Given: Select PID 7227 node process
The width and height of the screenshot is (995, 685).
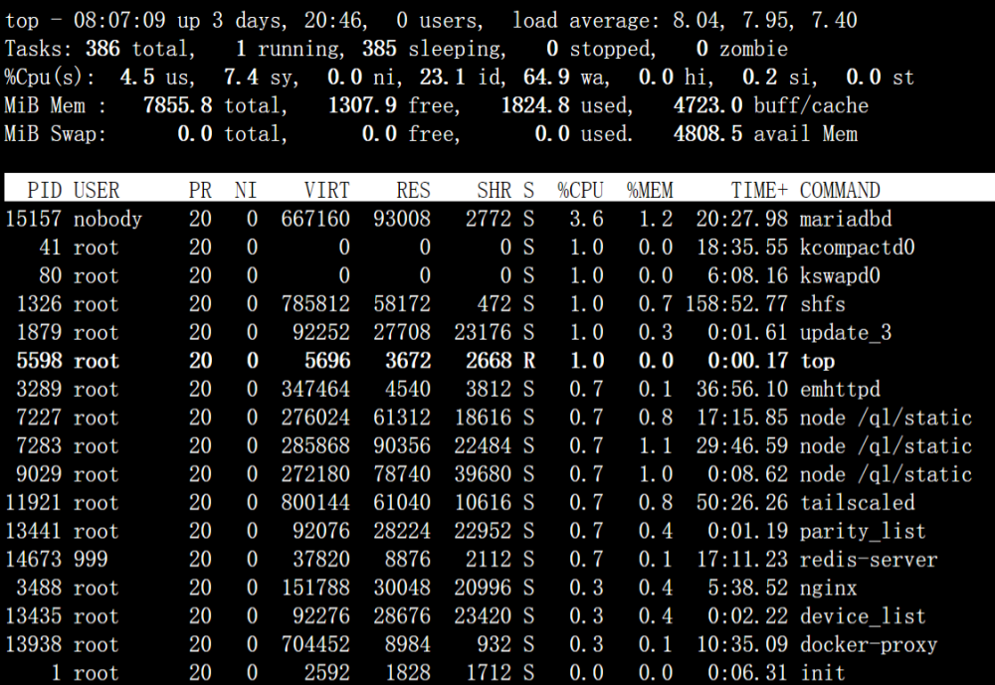Looking at the screenshot, I should click(39, 418).
